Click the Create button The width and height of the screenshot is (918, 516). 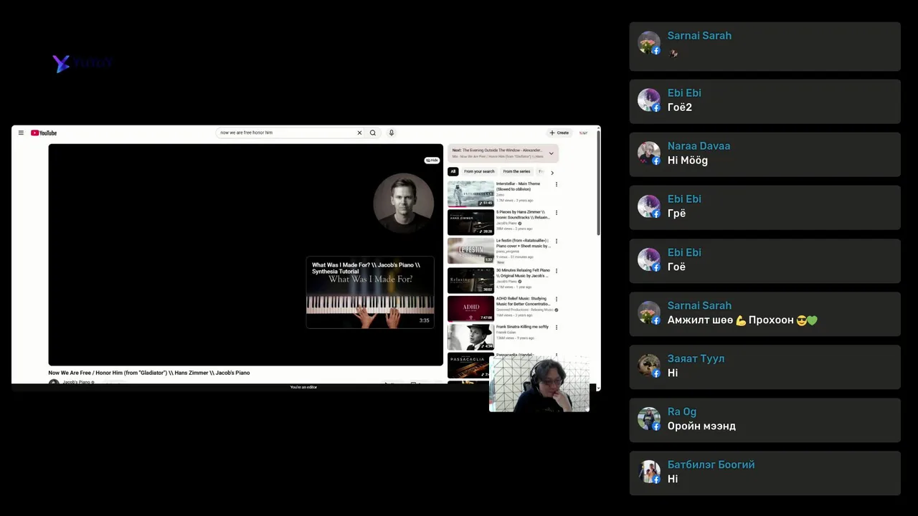[x=559, y=133]
